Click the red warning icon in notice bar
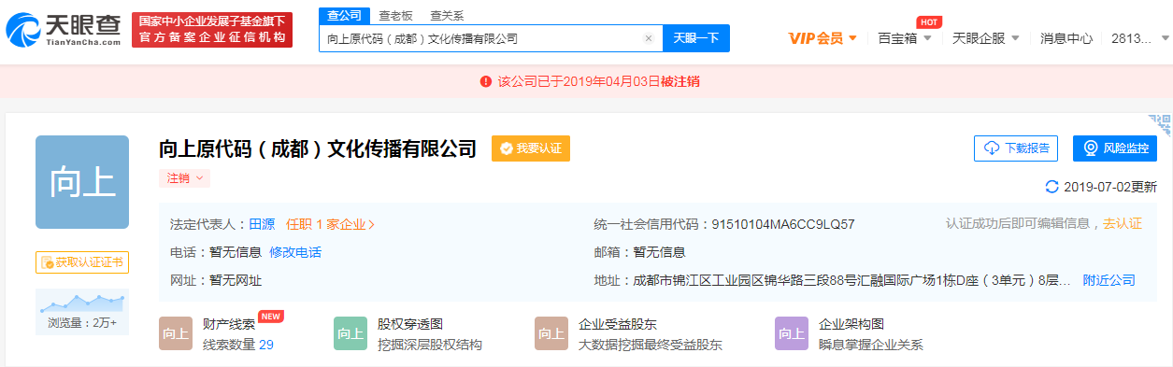The image size is (1173, 367). (486, 81)
